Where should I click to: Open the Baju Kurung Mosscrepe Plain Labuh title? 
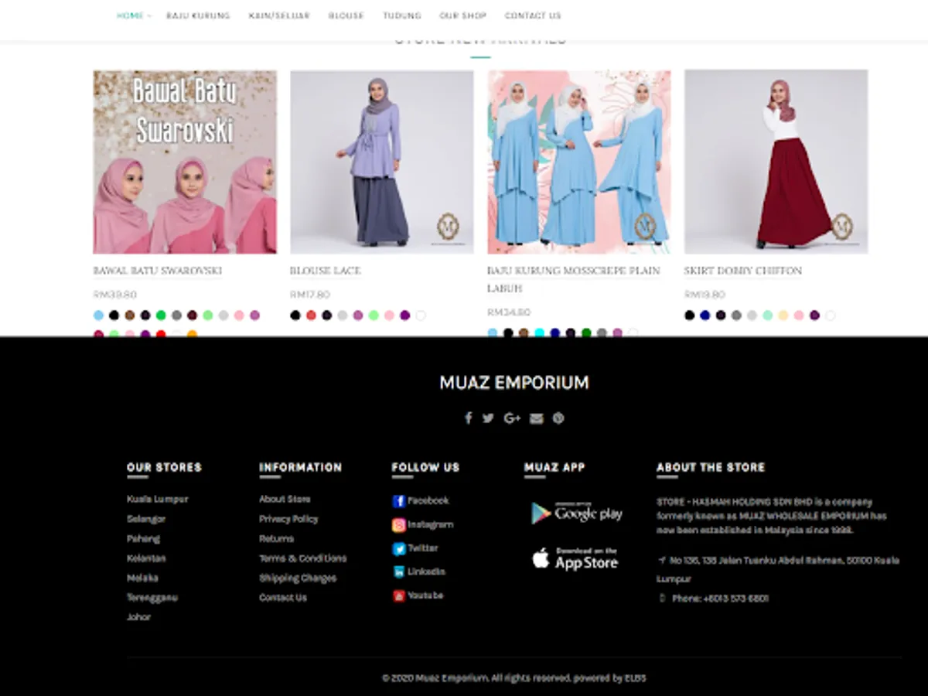pyautogui.click(x=574, y=279)
